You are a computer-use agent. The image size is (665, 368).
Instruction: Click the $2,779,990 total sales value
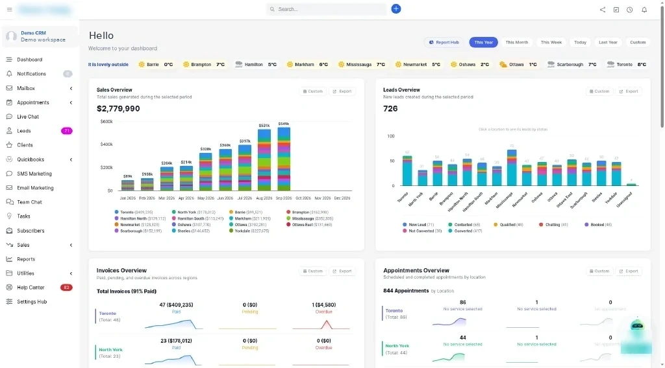click(118, 109)
